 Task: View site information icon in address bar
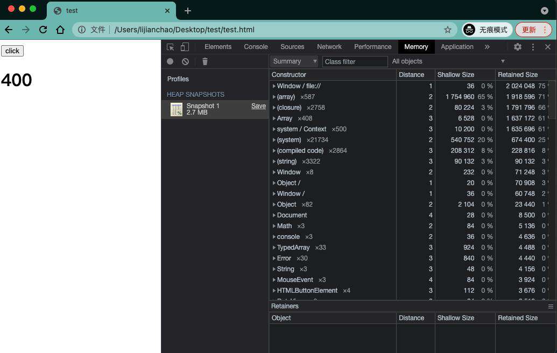(x=82, y=30)
